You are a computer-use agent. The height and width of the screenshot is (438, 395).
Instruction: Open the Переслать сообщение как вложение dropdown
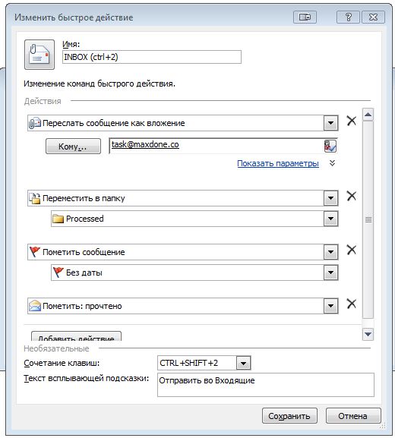coord(330,123)
